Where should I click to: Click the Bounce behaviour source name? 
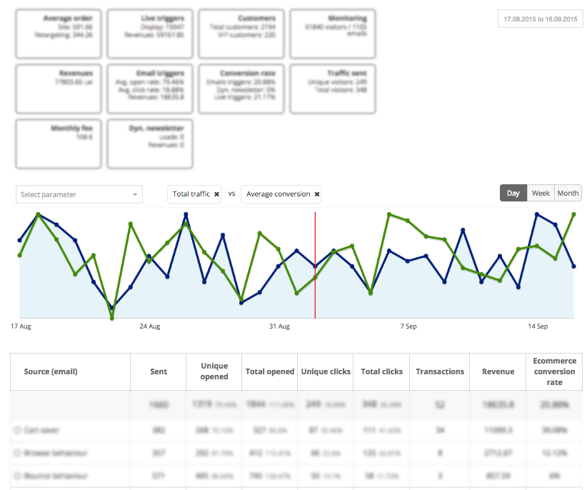(x=56, y=476)
